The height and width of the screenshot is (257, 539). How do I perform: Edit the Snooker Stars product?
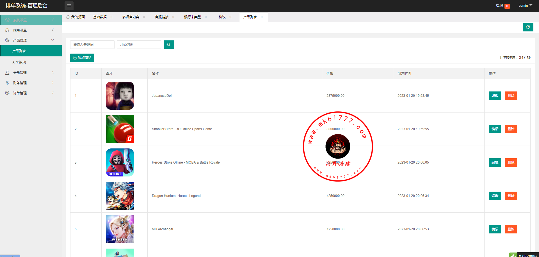click(x=495, y=129)
